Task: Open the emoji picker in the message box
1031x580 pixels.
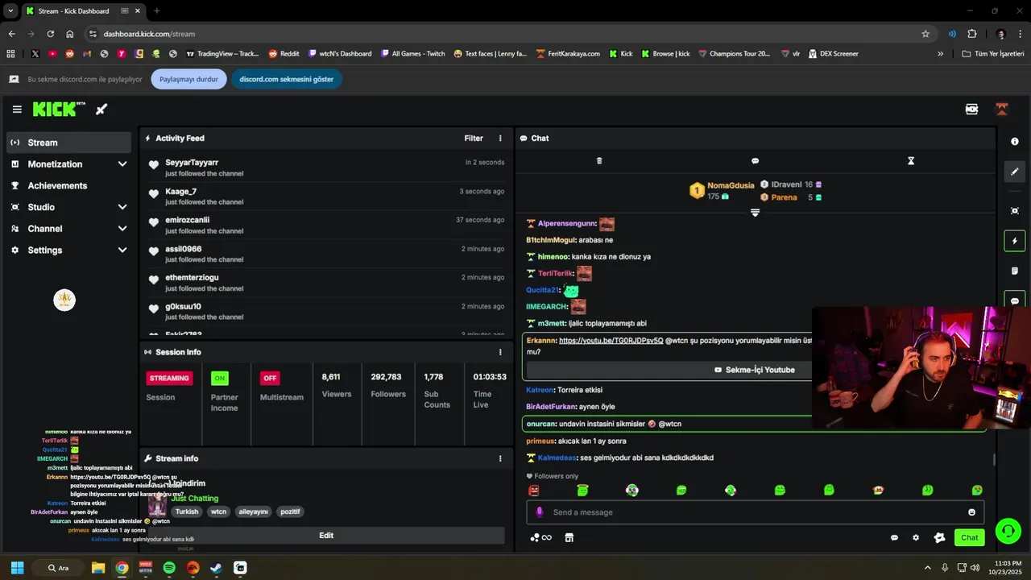Action: pos(971,512)
